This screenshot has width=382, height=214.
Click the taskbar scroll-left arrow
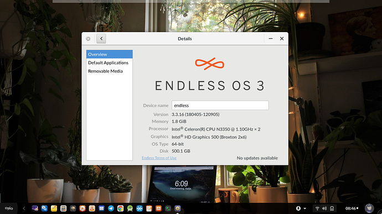pos(24,208)
